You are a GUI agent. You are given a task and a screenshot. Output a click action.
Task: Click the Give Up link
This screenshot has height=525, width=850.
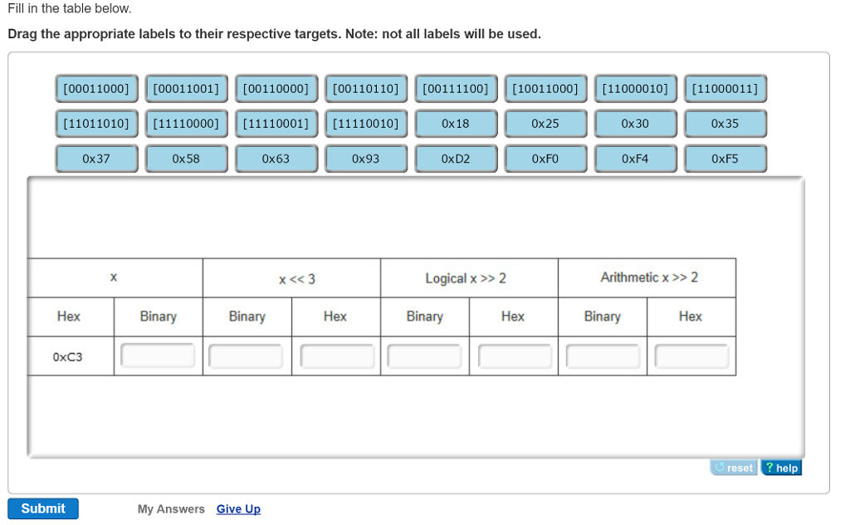click(x=238, y=509)
